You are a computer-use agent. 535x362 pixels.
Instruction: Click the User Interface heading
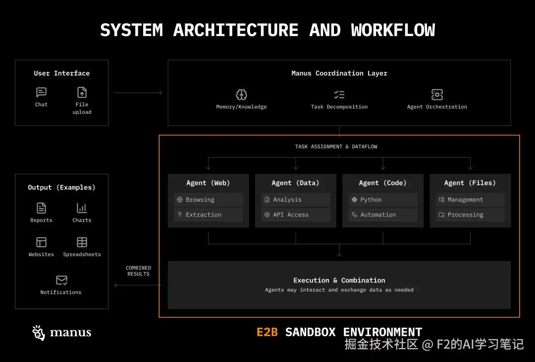(x=62, y=73)
